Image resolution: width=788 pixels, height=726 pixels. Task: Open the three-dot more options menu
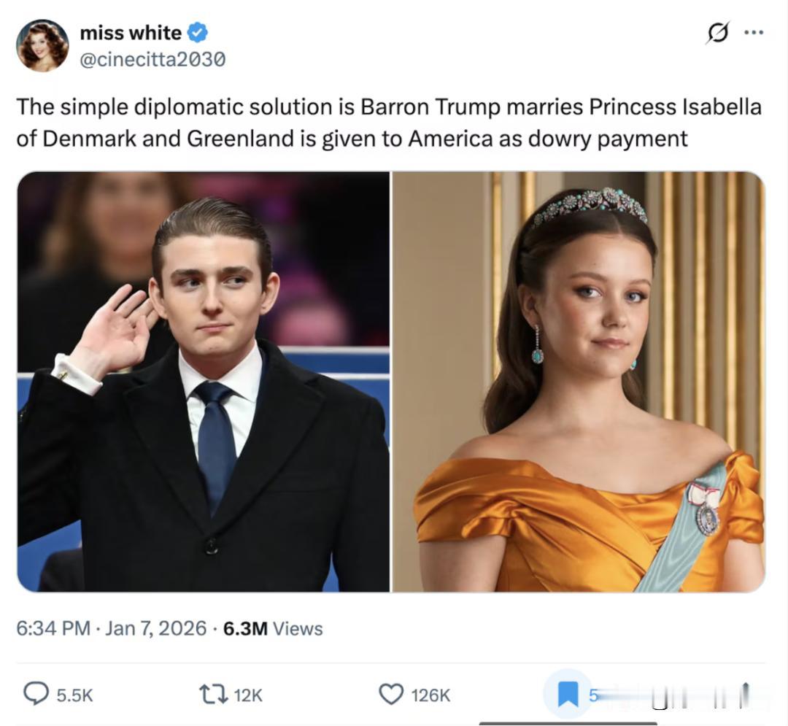click(752, 33)
